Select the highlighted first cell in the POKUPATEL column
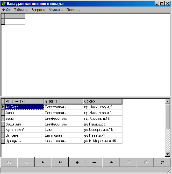172x174 pixels. coord(24,107)
